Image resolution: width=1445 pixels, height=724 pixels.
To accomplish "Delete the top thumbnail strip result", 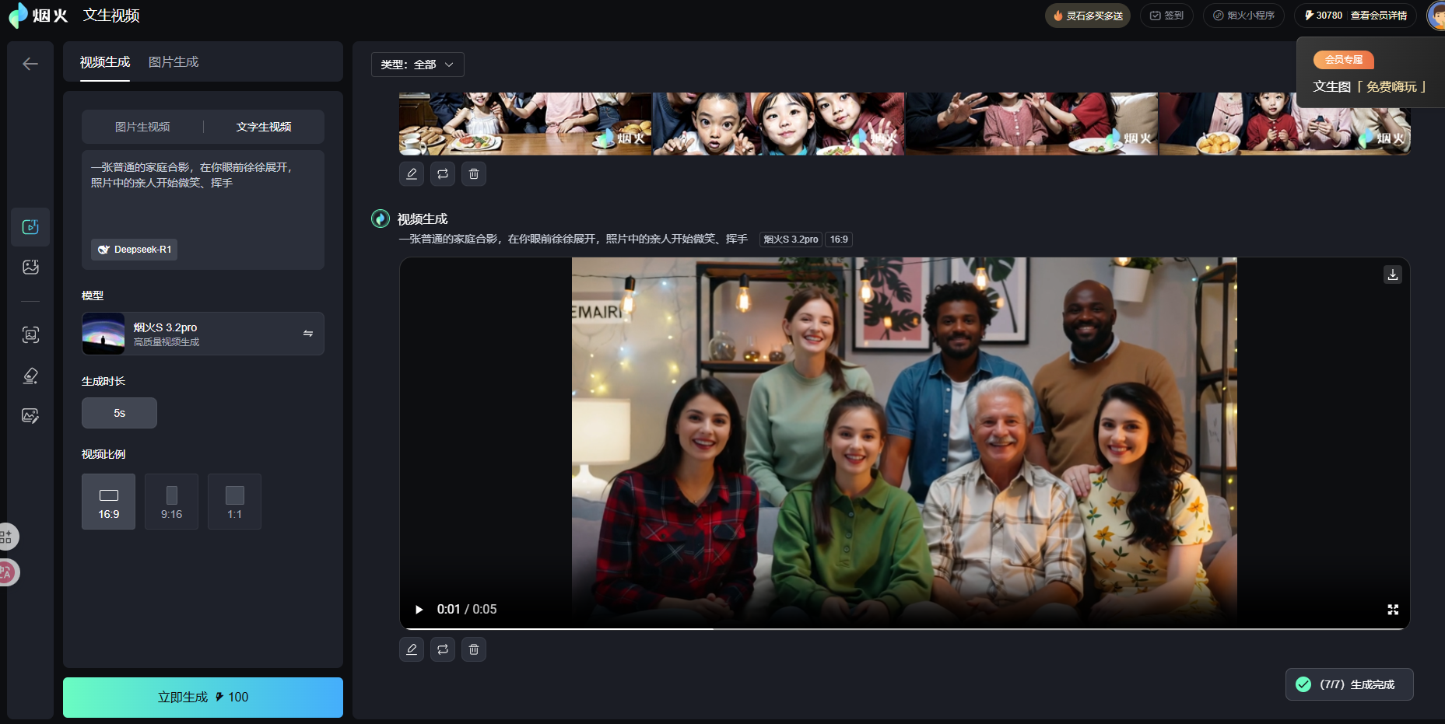I will click(473, 174).
